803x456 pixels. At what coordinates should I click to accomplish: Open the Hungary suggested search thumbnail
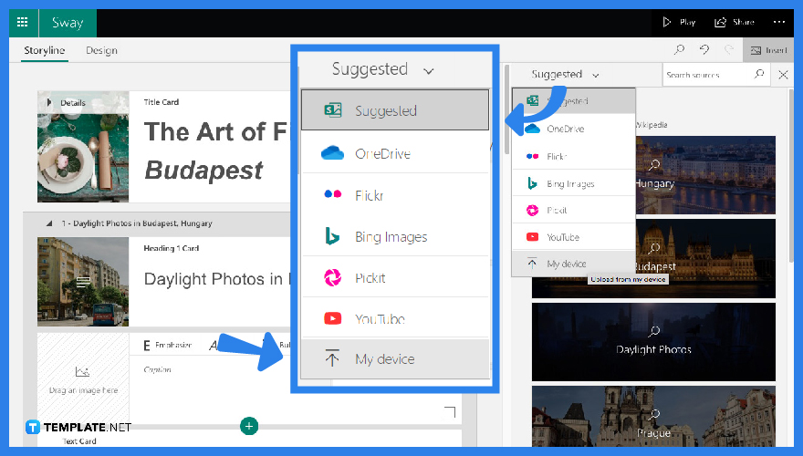tap(705, 175)
